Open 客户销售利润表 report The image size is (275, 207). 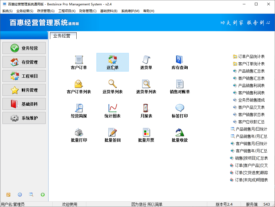click(249, 93)
